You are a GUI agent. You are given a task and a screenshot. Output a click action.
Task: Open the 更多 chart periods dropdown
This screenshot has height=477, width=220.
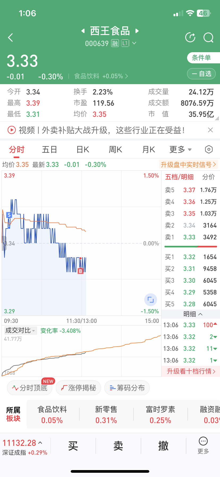tap(181, 150)
